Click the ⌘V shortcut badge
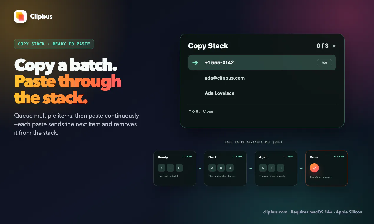The width and height of the screenshot is (374, 224). tap(325, 63)
